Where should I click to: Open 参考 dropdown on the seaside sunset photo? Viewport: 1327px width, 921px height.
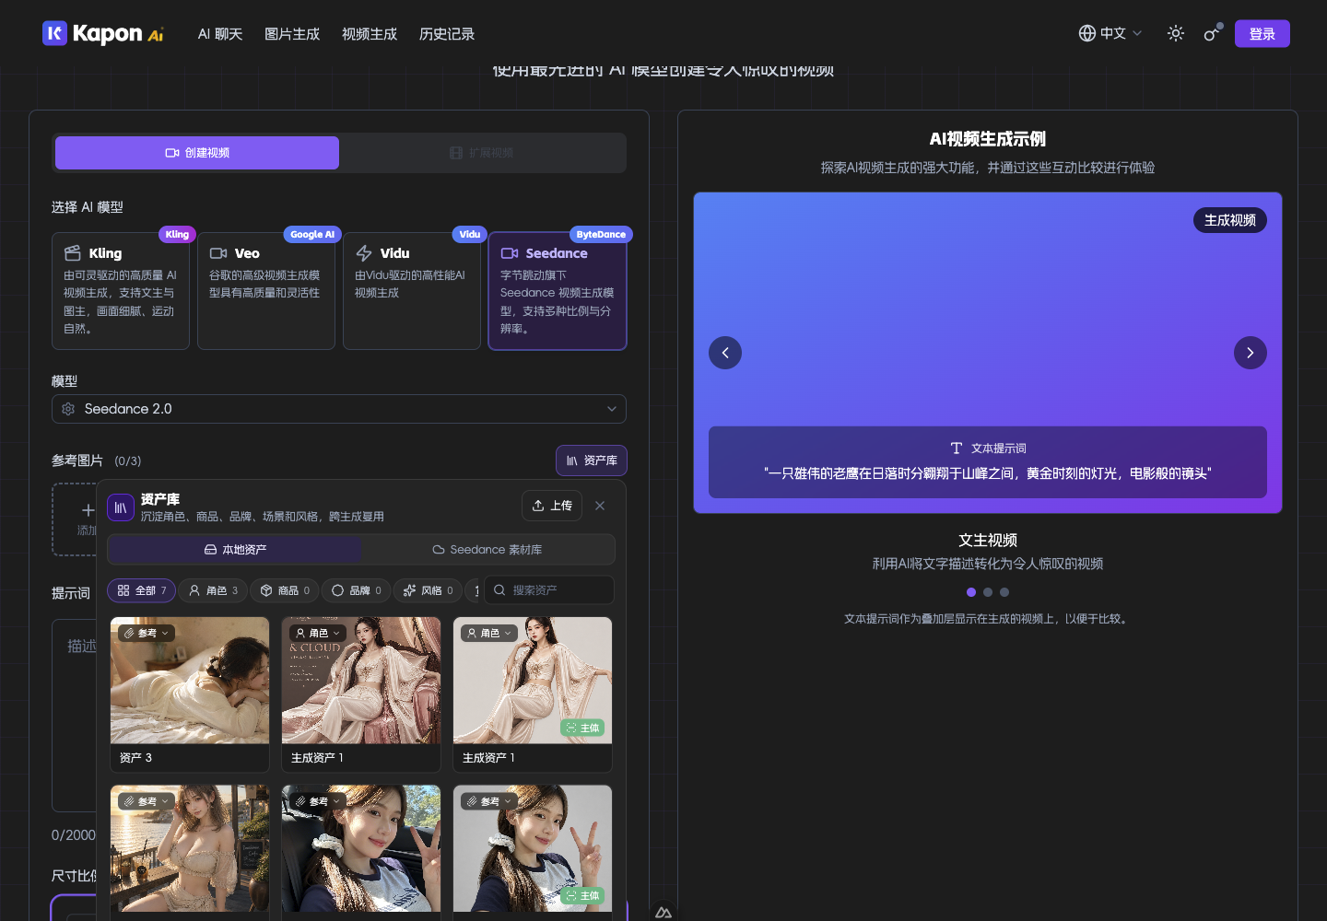(x=147, y=801)
